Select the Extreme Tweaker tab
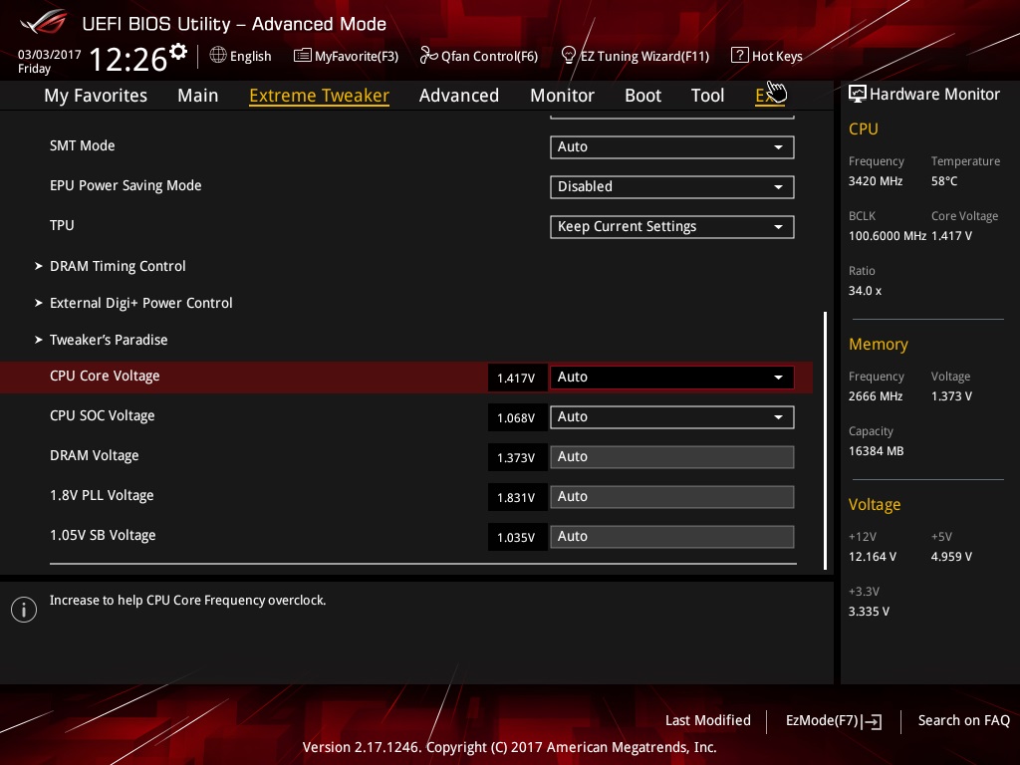This screenshot has height=765, width=1020. tap(320, 96)
